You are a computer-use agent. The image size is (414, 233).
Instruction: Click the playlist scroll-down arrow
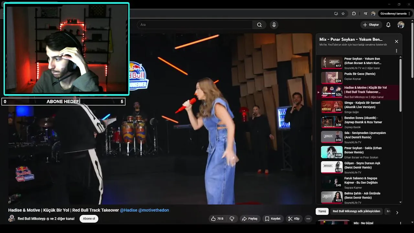(401, 202)
